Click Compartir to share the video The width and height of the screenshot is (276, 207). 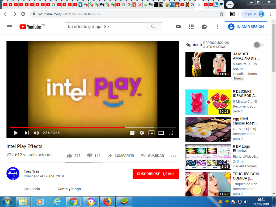pyautogui.click(x=121, y=156)
